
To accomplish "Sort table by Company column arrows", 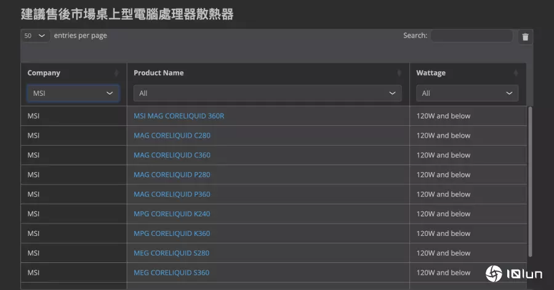I will click(116, 73).
